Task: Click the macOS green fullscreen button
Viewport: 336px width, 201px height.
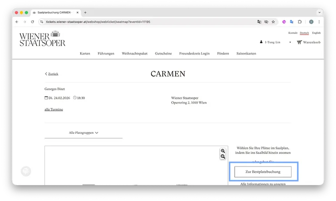Action: [x=26, y=13]
